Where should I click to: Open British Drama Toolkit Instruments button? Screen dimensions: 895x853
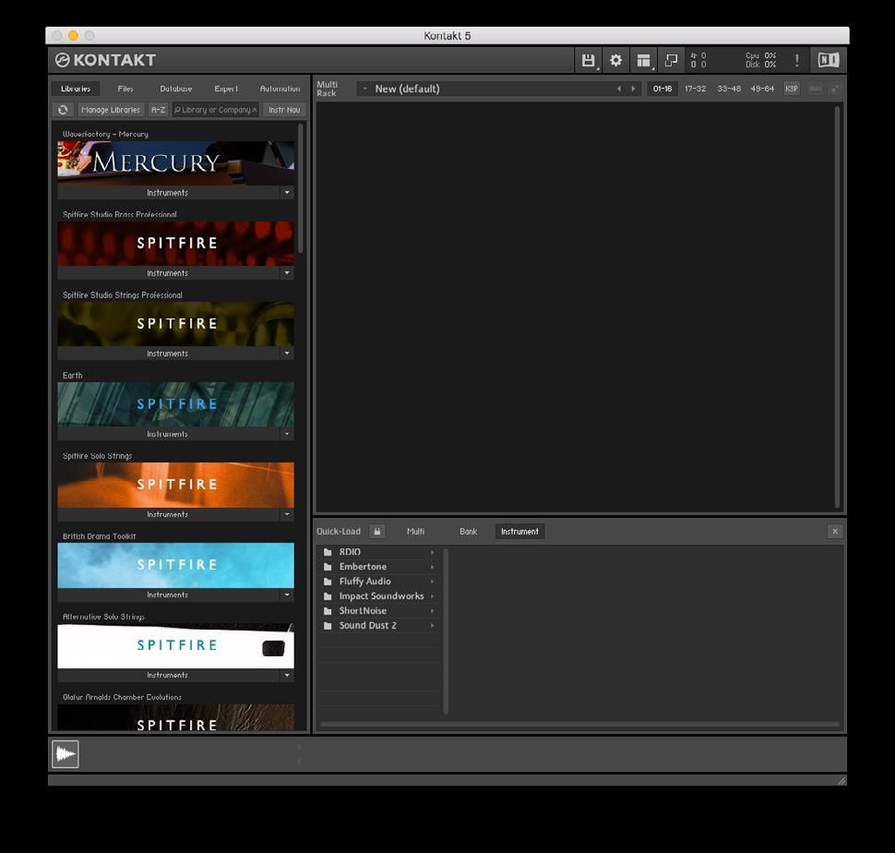pos(168,595)
